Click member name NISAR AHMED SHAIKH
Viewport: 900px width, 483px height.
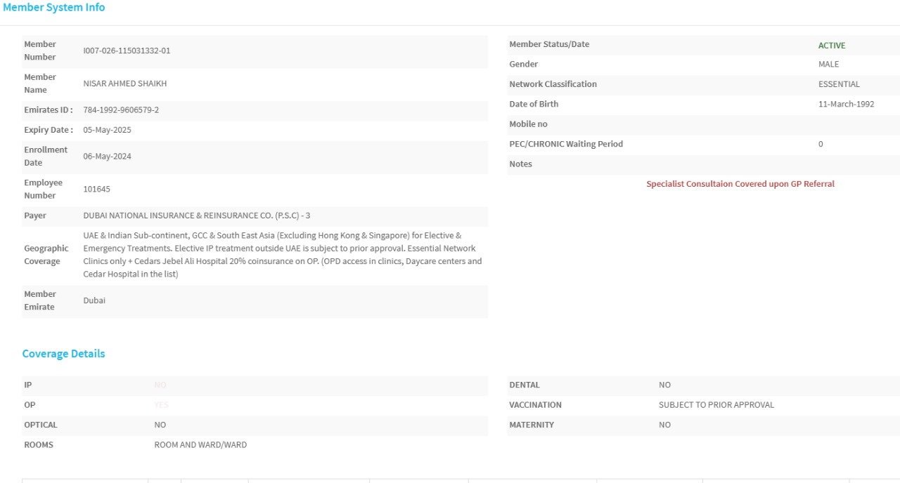(x=125, y=84)
